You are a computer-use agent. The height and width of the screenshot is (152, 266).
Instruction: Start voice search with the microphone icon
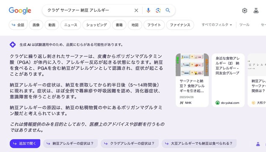[148, 10]
